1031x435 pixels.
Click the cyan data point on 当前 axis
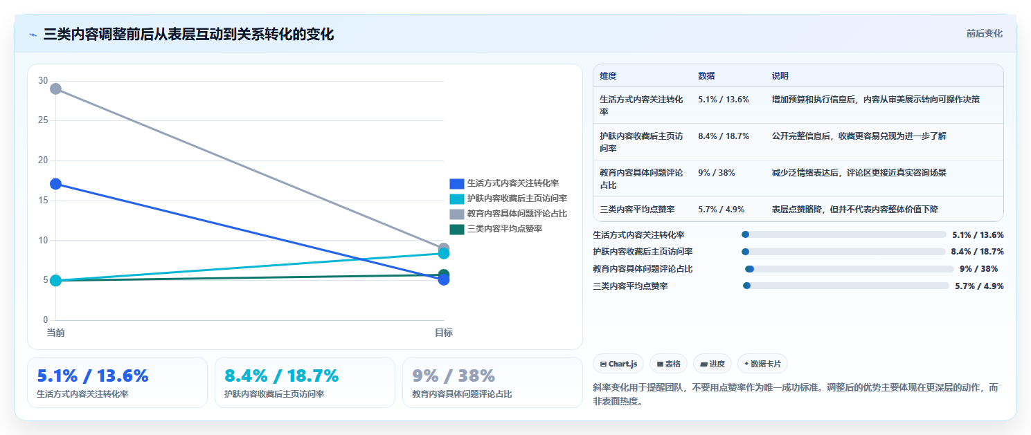click(55, 280)
